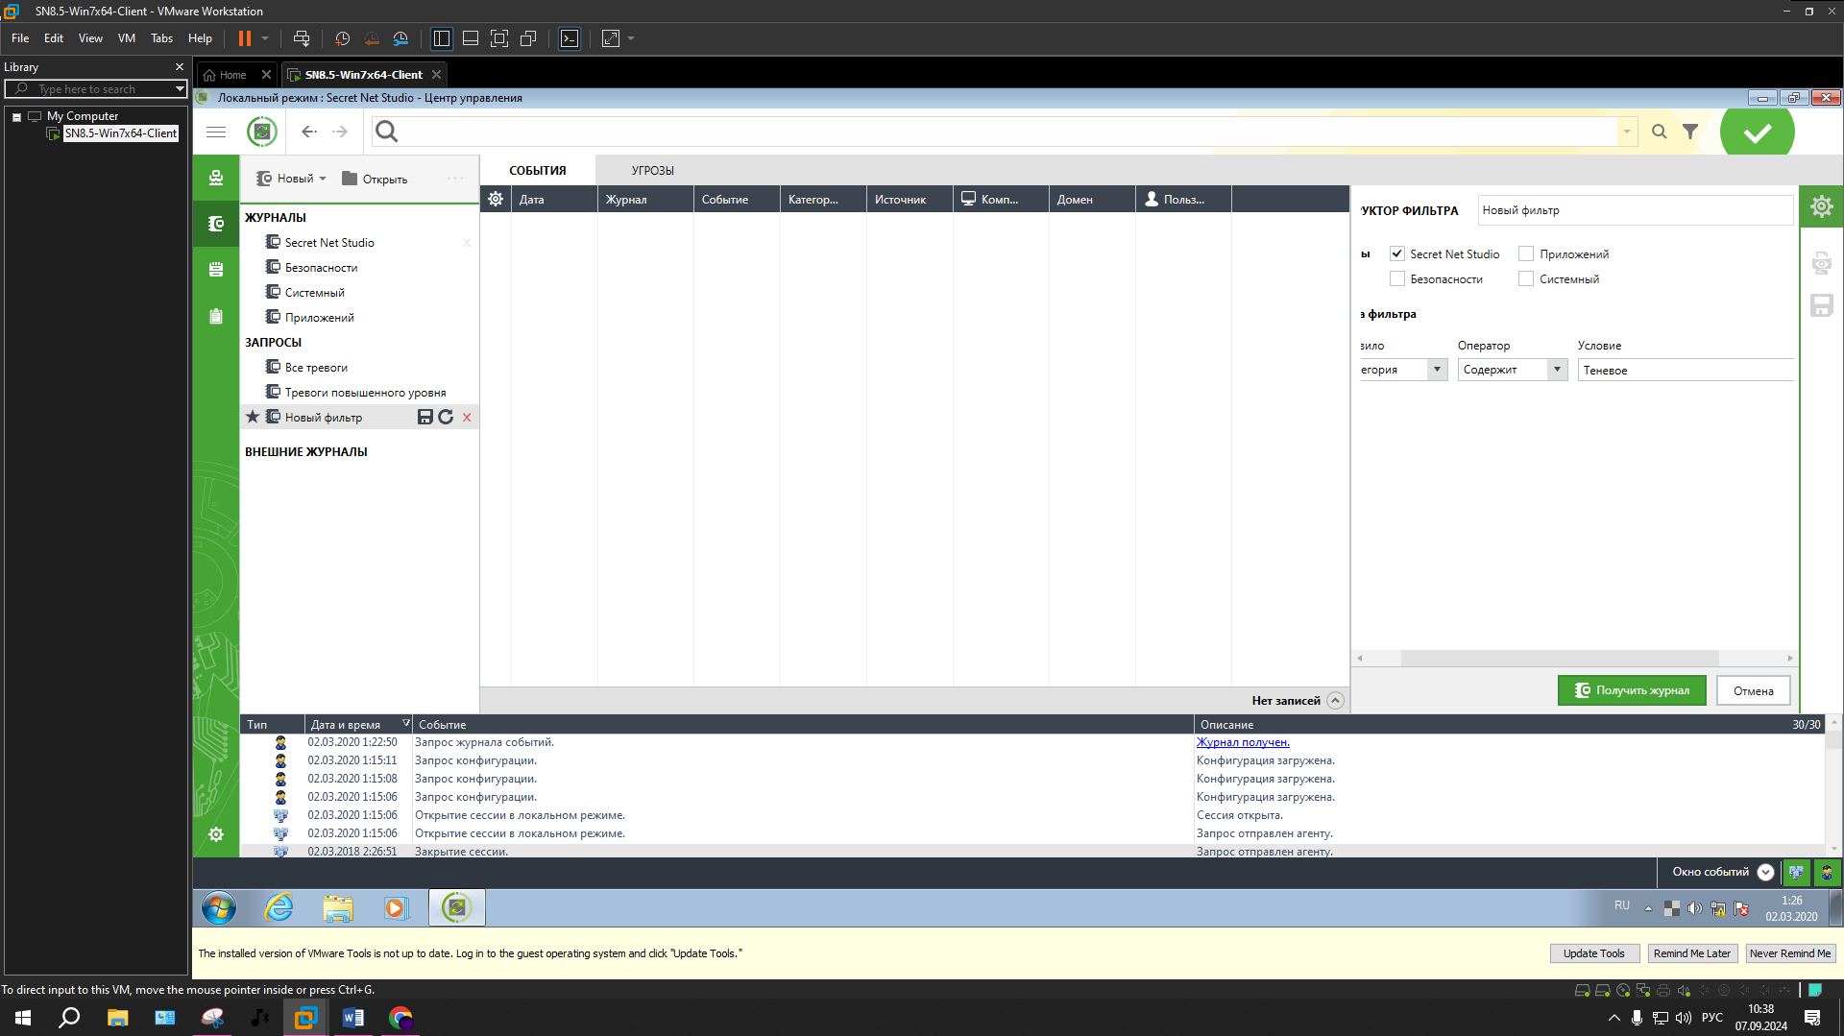1844x1036 pixels.
Task: Click the filter name field Новый фильтр
Action: pos(1635,210)
